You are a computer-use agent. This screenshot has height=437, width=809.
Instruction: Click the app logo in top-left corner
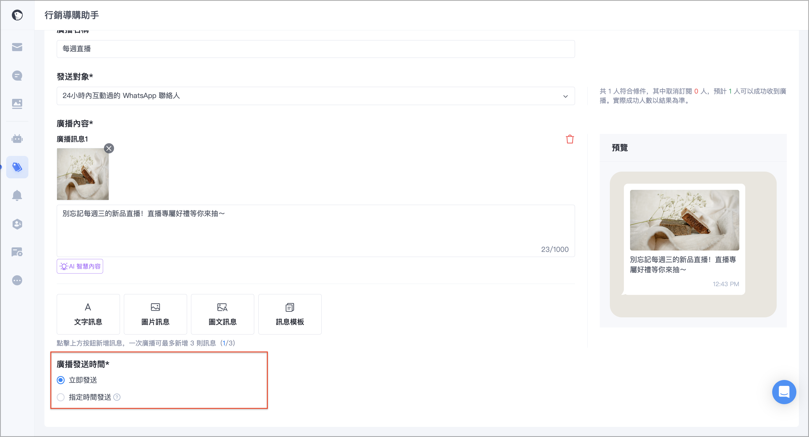click(x=17, y=15)
